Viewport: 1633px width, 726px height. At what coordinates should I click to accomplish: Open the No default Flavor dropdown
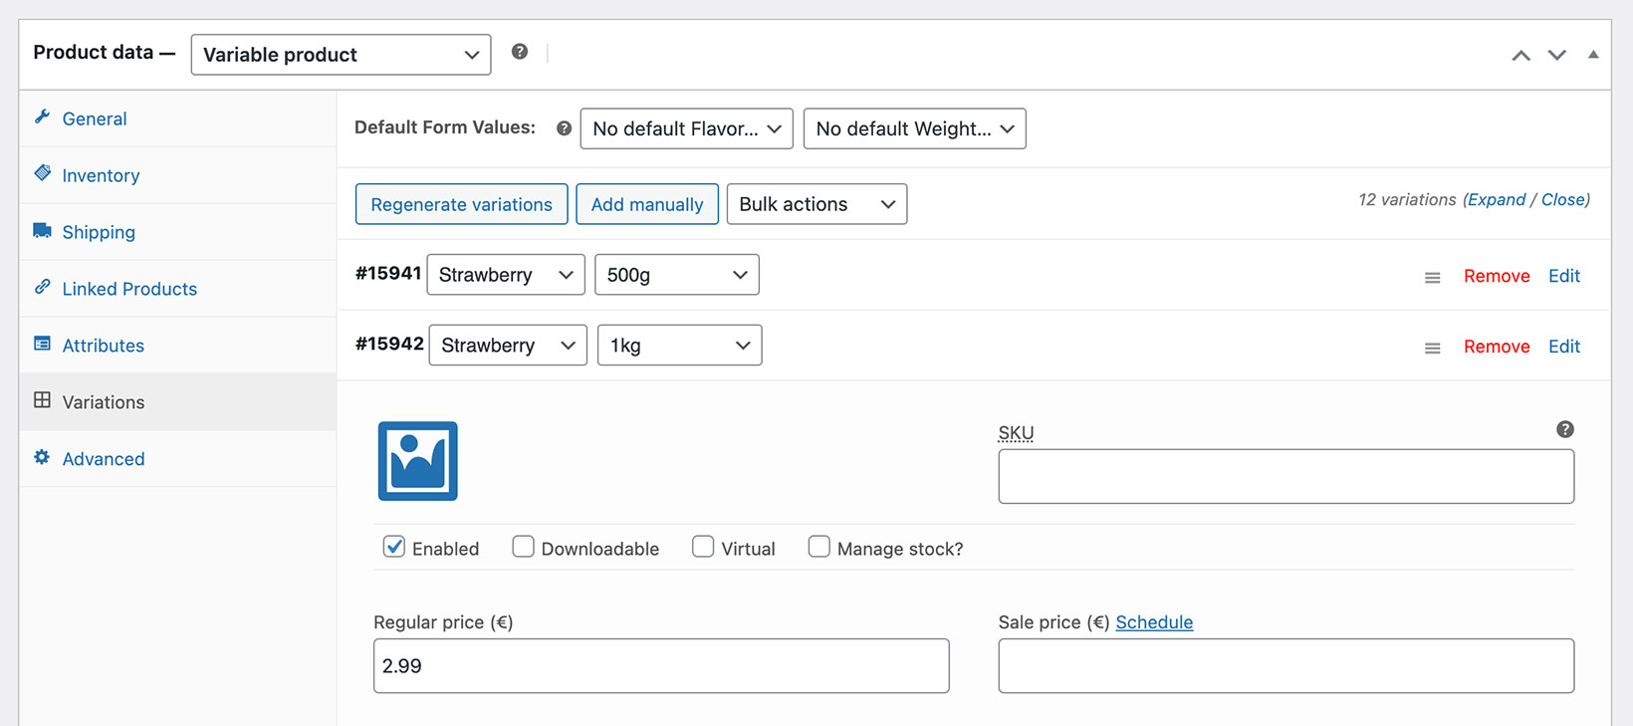(x=686, y=128)
